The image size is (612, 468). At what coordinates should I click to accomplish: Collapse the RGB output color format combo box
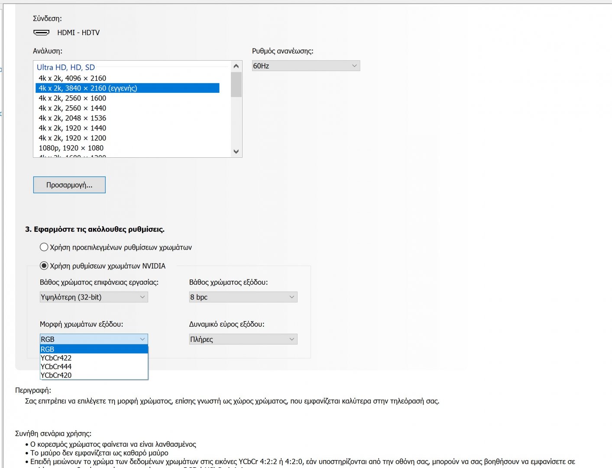(94, 339)
